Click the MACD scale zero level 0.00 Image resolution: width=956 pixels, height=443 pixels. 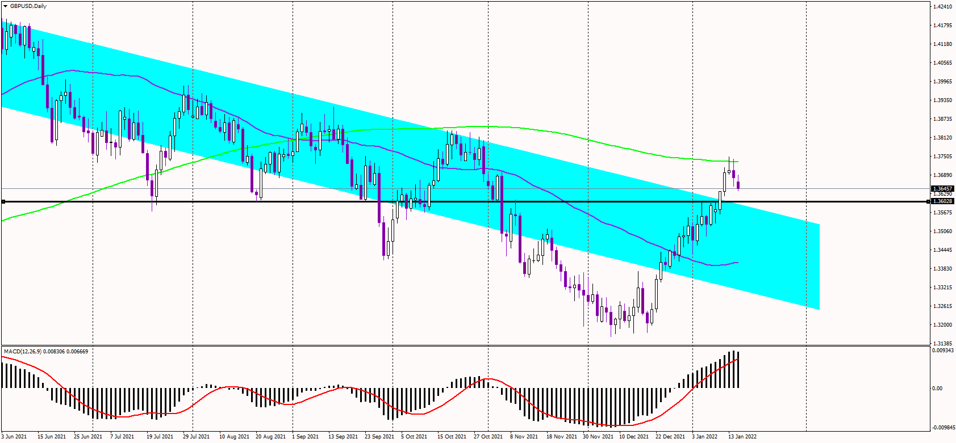(937, 389)
